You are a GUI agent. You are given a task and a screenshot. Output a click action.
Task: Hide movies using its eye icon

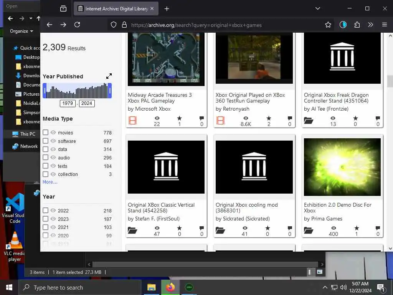tap(53, 133)
